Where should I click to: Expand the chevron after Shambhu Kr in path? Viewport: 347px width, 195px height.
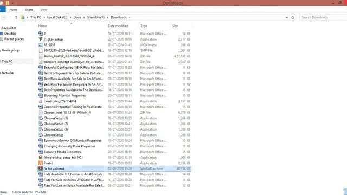108,17
